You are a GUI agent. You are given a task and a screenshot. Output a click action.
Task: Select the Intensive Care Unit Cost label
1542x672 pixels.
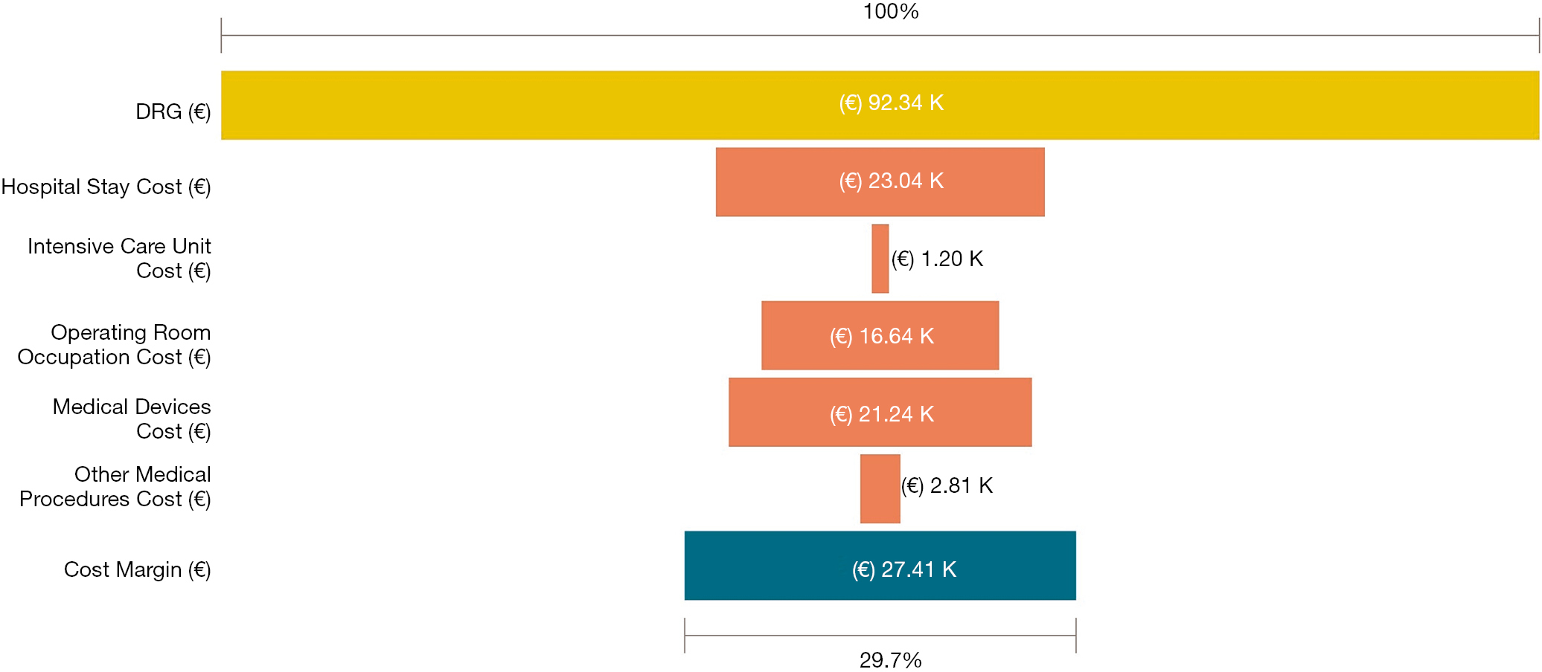pos(119,258)
